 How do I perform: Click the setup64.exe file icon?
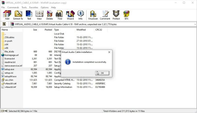click(3, 76)
